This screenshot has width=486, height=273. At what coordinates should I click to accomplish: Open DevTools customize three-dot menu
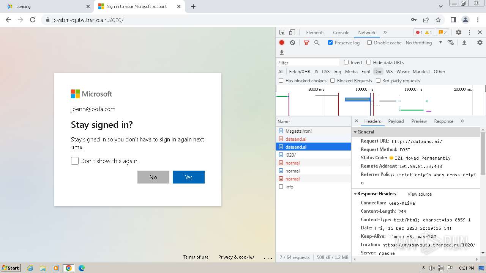pyautogui.click(x=469, y=33)
